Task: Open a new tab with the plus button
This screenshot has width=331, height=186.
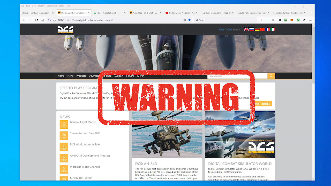Action: tap(311, 13)
